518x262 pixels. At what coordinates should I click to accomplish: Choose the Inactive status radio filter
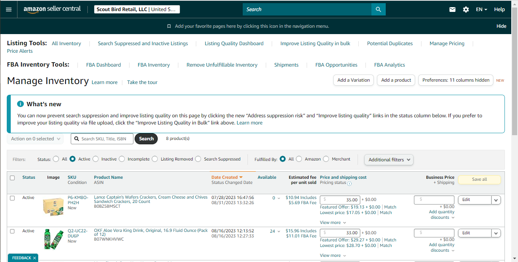(x=96, y=159)
